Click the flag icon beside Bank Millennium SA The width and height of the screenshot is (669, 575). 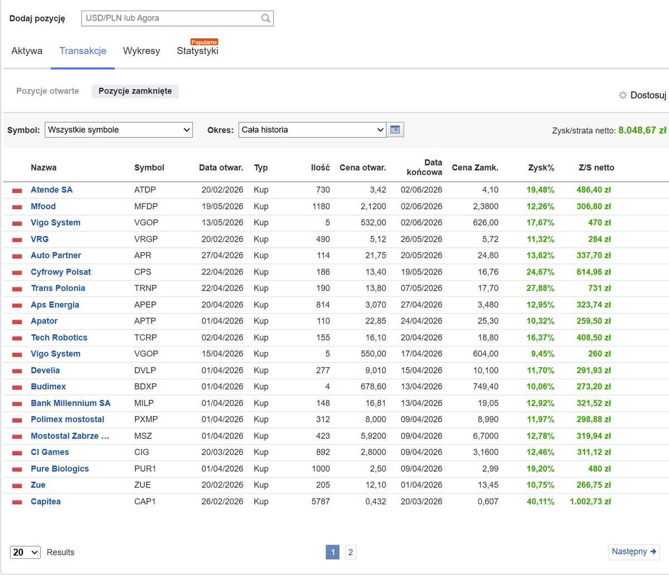tap(17, 403)
